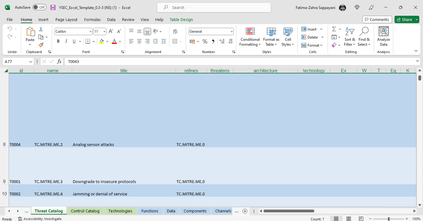The height and width of the screenshot is (221, 423).
Task: Open the Formulas tab
Action: (x=92, y=19)
